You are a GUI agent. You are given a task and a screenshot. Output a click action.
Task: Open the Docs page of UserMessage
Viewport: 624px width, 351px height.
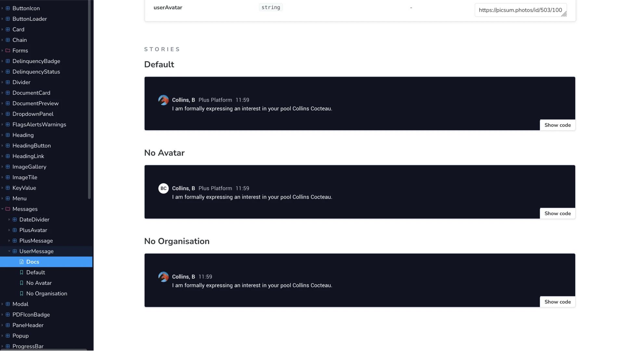coord(46,262)
